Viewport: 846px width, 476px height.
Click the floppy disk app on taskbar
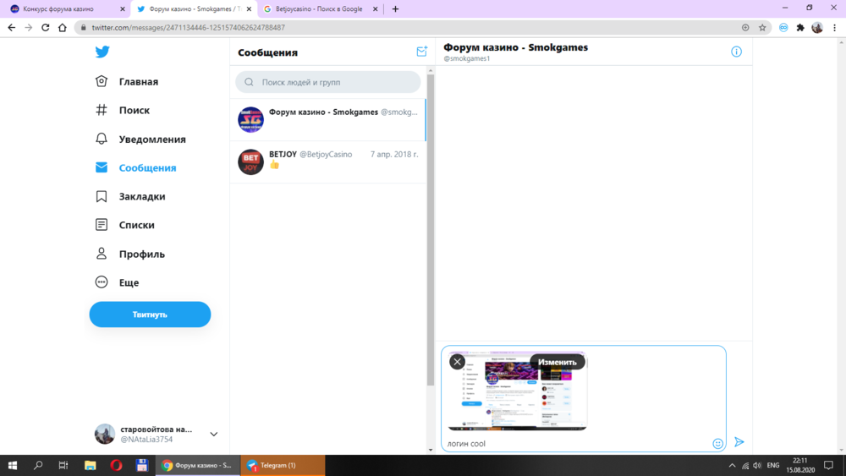coord(142,465)
